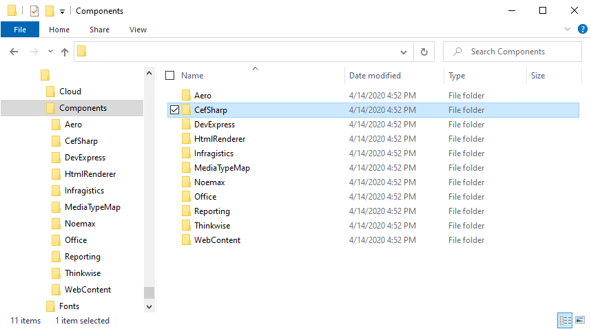Screen dimensions: 591x329
Task: Open the Customize Quick Access Toolbar dropdown
Action: pyautogui.click(x=62, y=11)
